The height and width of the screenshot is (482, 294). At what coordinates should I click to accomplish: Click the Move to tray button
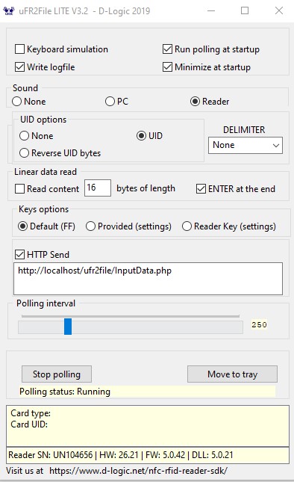click(x=232, y=374)
